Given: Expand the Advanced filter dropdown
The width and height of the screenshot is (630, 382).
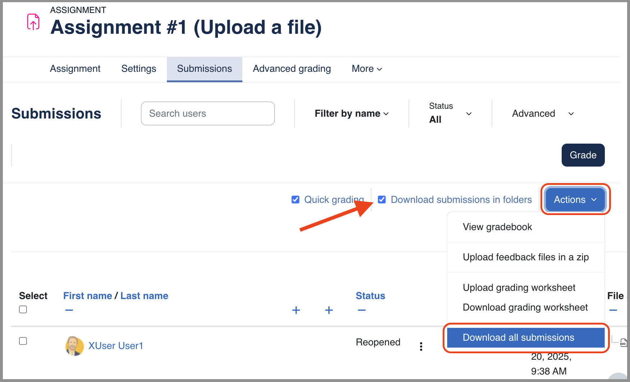Looking at the screenshot, I should (543, 113).
